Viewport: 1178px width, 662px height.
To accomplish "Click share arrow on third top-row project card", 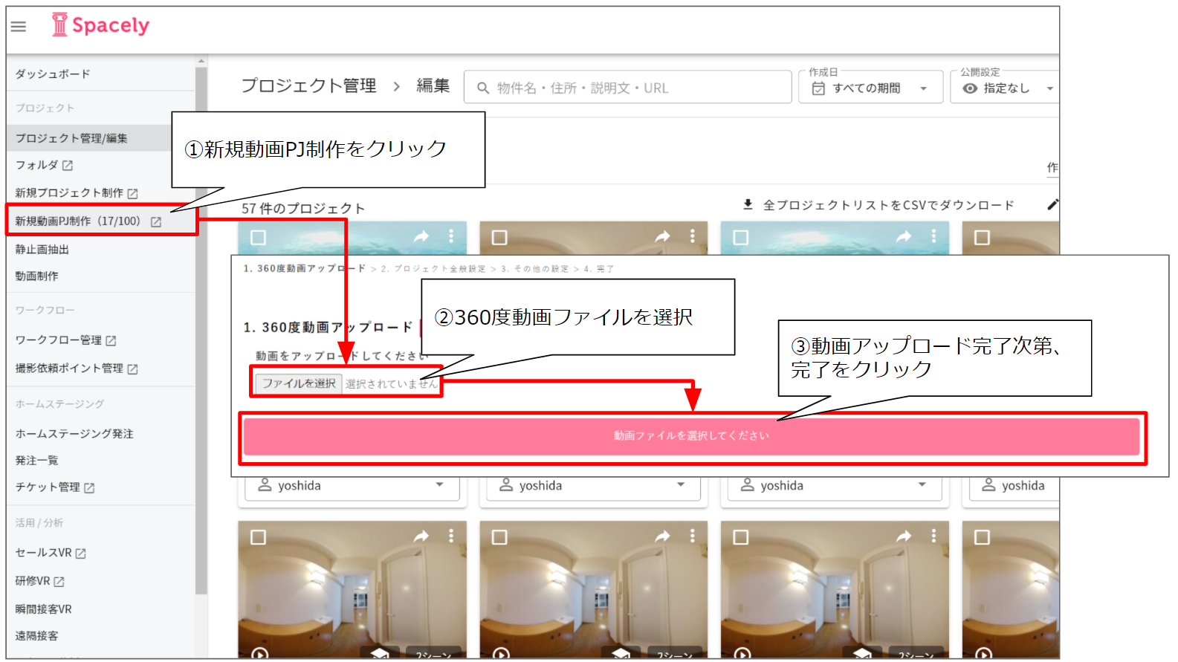I will 904,236.
